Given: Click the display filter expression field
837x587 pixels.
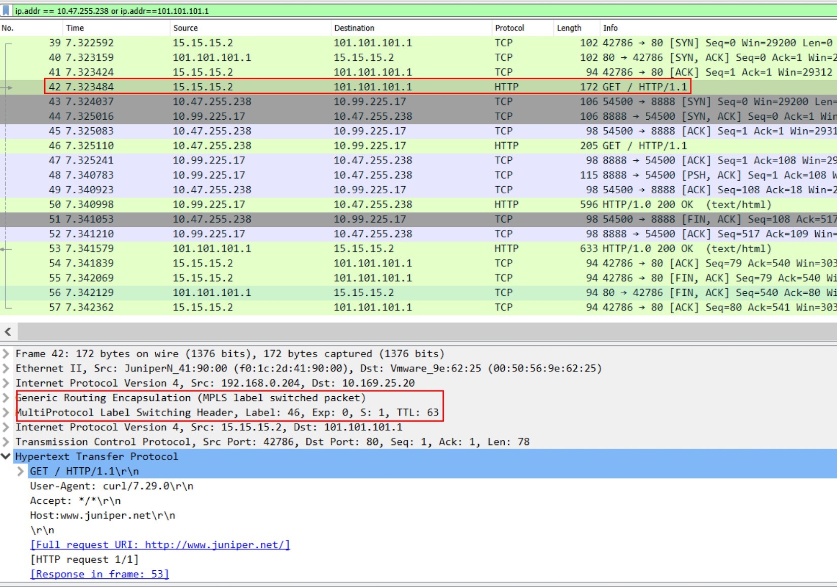Looking at the screenshot, I should coord(425,11).
